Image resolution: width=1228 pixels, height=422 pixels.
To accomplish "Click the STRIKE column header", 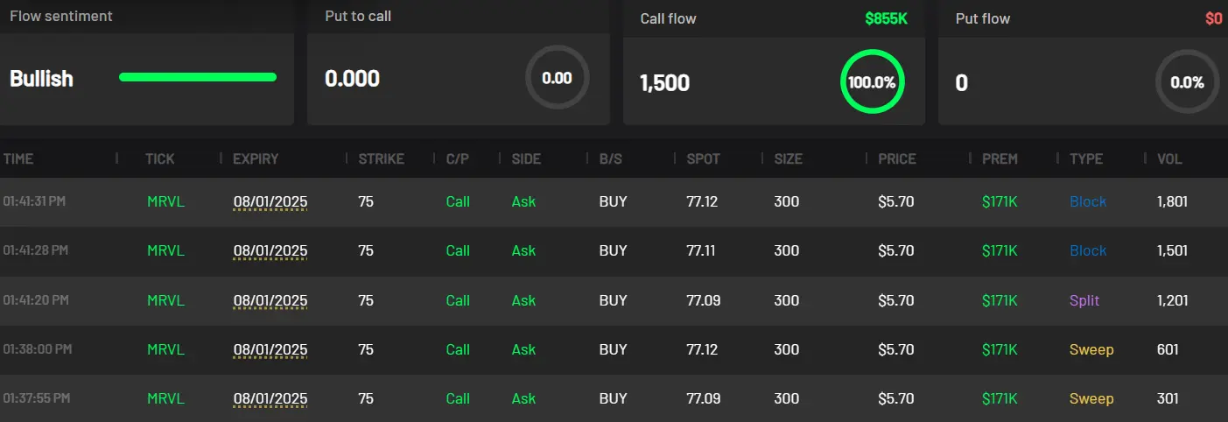I will click(x=381, y=158).
